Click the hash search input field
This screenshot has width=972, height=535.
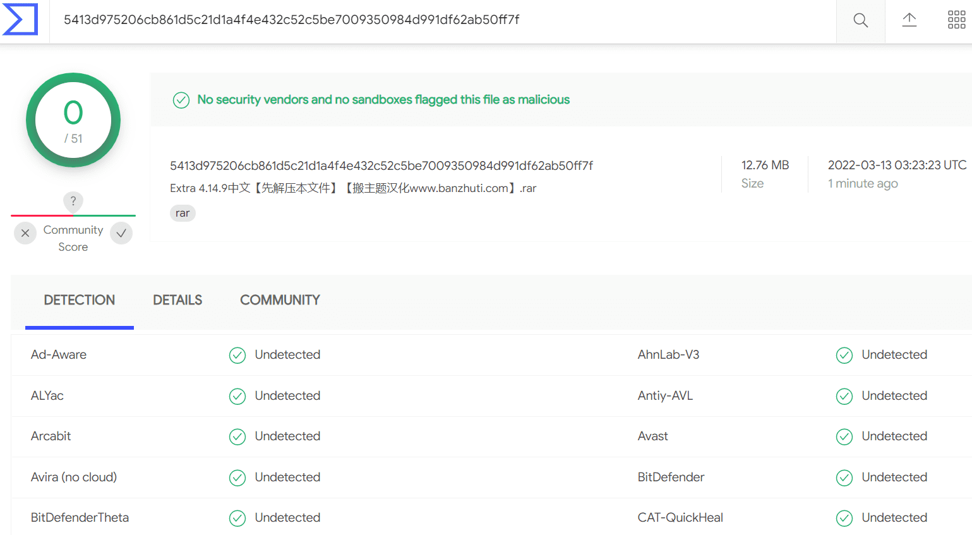tap(443, 20)
